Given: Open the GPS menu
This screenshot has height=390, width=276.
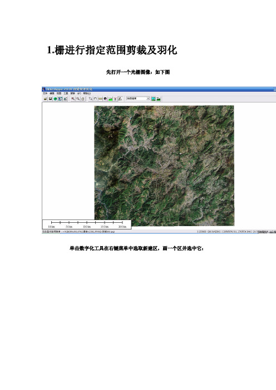Looking at the screenshot, I should coord(79,93).
